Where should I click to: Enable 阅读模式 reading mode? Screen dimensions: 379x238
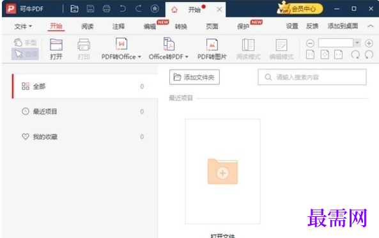pos(248,49)
